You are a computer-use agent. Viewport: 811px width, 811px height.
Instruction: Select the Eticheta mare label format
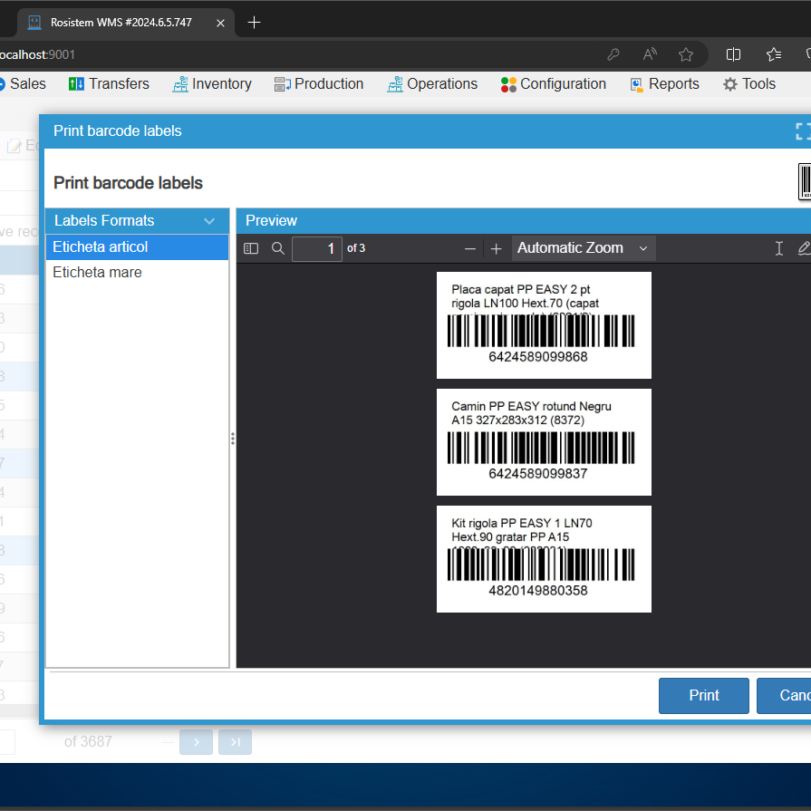97,272
